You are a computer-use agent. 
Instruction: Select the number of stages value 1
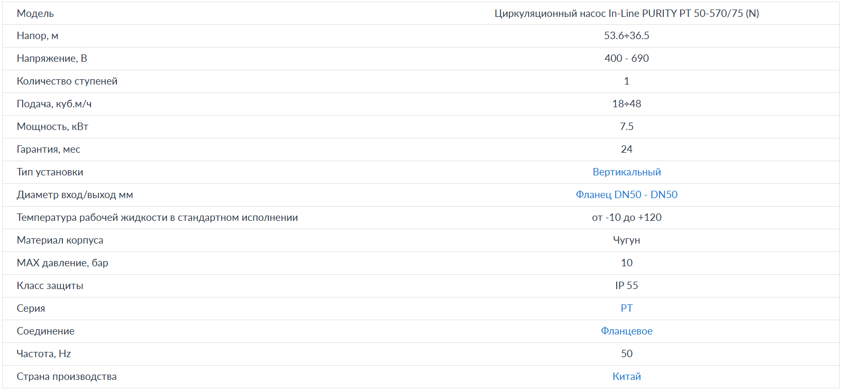[x=626, y=81]
